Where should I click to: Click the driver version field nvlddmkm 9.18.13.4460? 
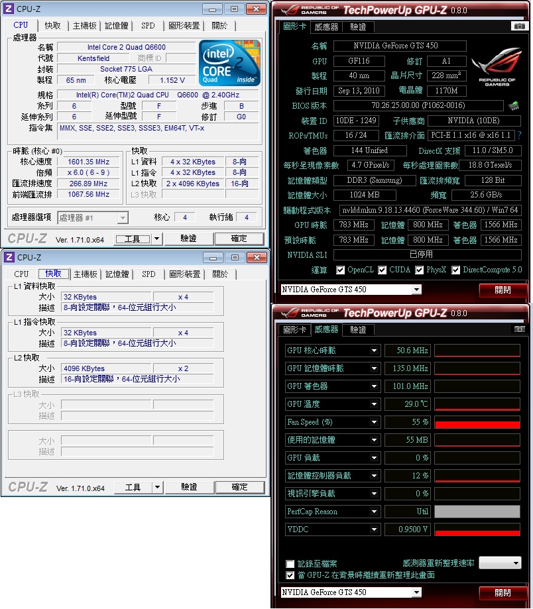click(x=430, y=210)
